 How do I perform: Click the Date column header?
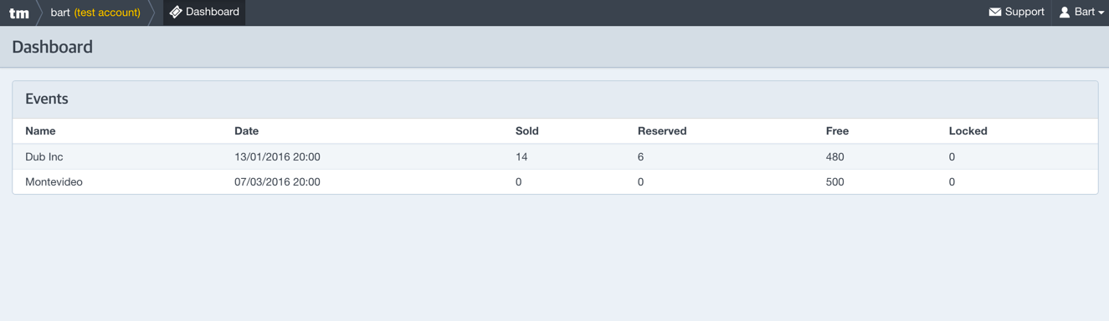point(246,131)
